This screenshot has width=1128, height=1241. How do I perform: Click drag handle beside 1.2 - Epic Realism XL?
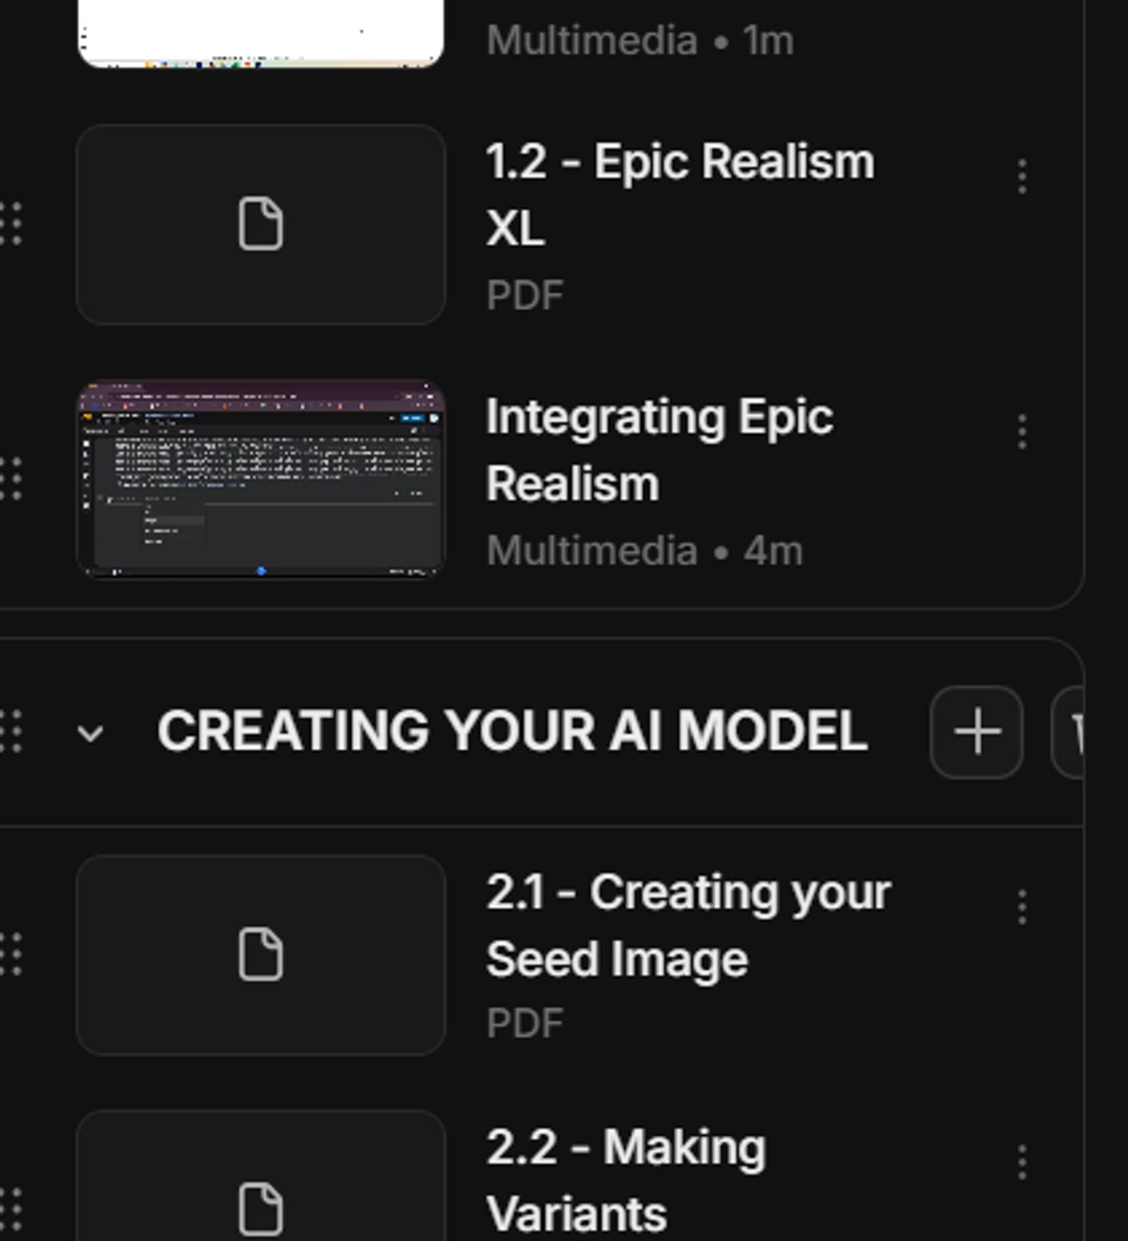11,224
